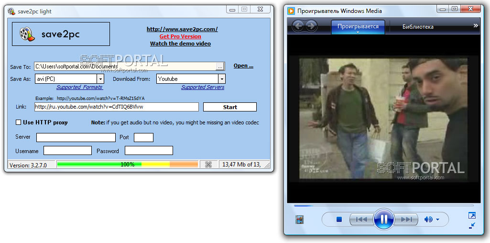
Task: Go forward in Windows Media Player
Action: click(x=311, y=26)
